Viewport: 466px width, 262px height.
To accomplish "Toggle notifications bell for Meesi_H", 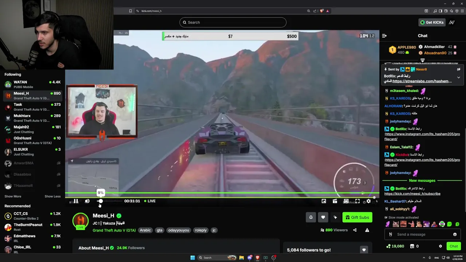I will 311,217.
